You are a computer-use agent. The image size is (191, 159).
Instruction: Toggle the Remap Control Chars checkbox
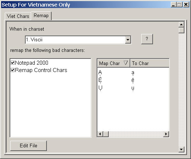13,70
